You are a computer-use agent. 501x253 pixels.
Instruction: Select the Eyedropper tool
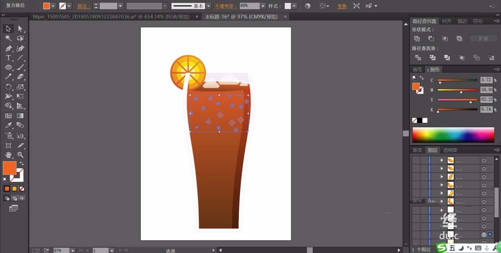pyautogui.click(x=9, y=125)
